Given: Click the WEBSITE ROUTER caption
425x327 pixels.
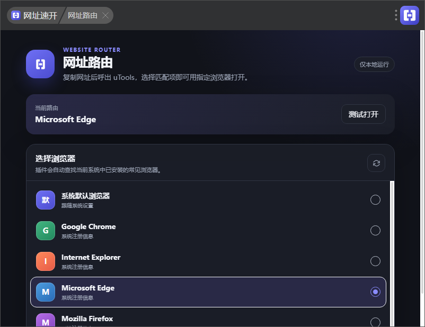Looking at the screenshot, I should pyautogui.click(x=92, y=50).
